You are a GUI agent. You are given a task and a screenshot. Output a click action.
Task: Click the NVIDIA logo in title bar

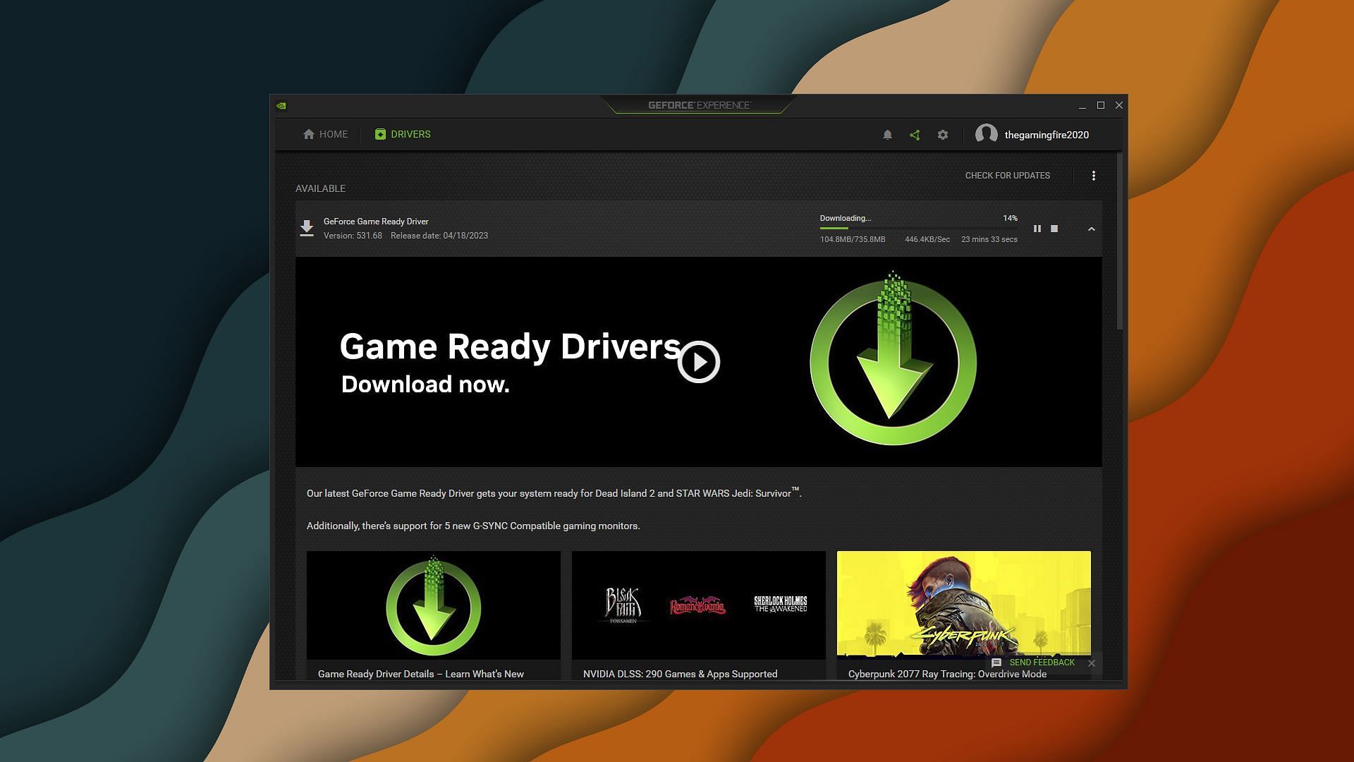tap(281, 106)
